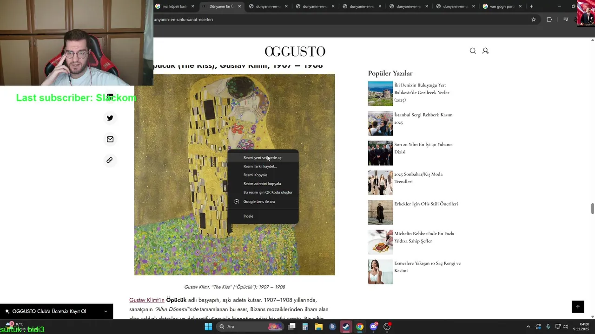Select 'Resmi yeni sekmede aç' menu item
This screenshot has height=334, width=595.
(x=263, y=158)
